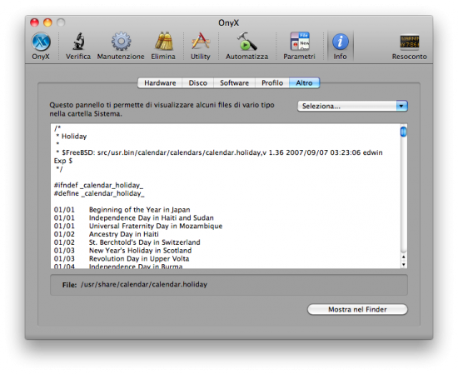The image size is (458, 374).
Task: Click the red close window button
Action: coord(34,22)
